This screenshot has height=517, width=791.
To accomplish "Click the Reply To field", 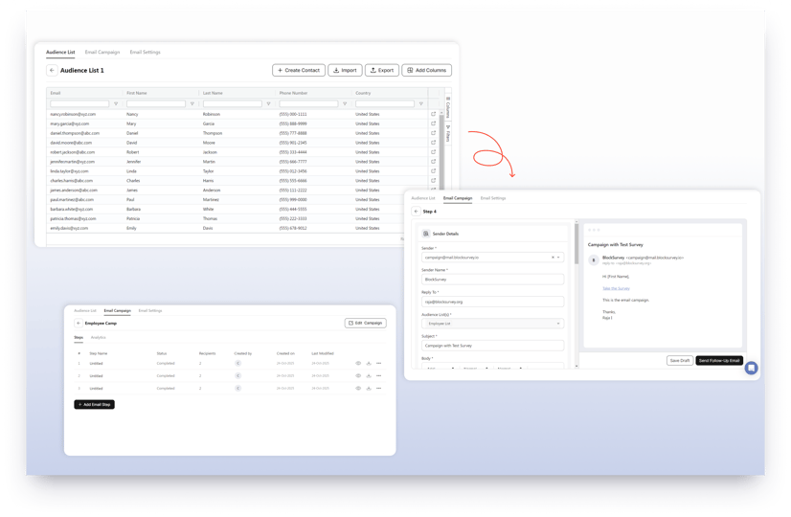I will tap(492, 302).
